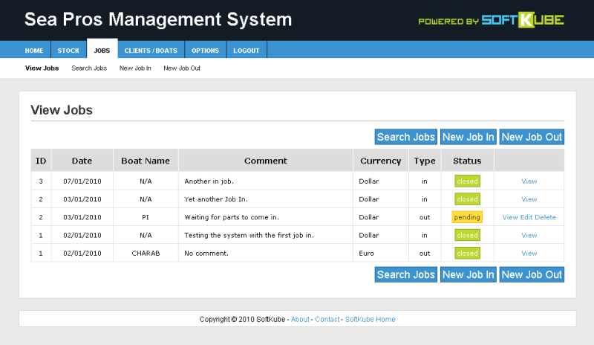The width and height of the screenshot is (594, 345).
Task: Click the Comment column header
Action: [266, 161]
